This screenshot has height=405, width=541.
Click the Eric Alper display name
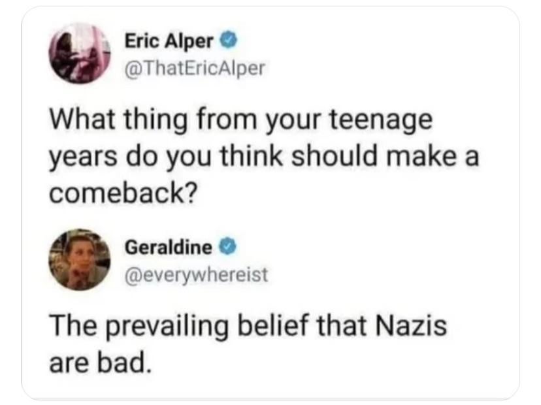[169, 41]
